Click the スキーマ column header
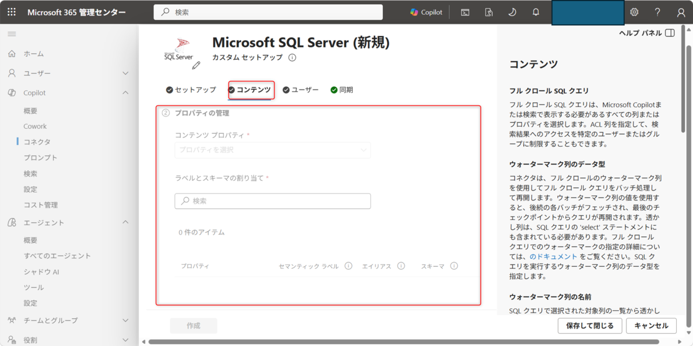 [433, 266]
